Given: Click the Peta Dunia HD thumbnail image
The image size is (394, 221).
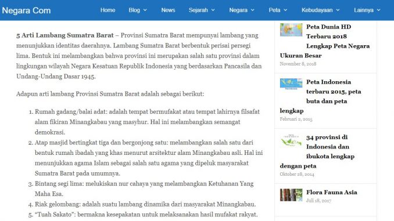Looking at the screenshot, I should (291, 30).
